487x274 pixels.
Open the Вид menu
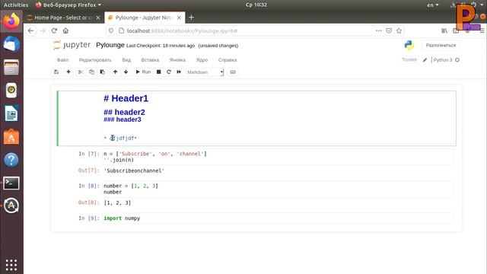tap(126, 59)
